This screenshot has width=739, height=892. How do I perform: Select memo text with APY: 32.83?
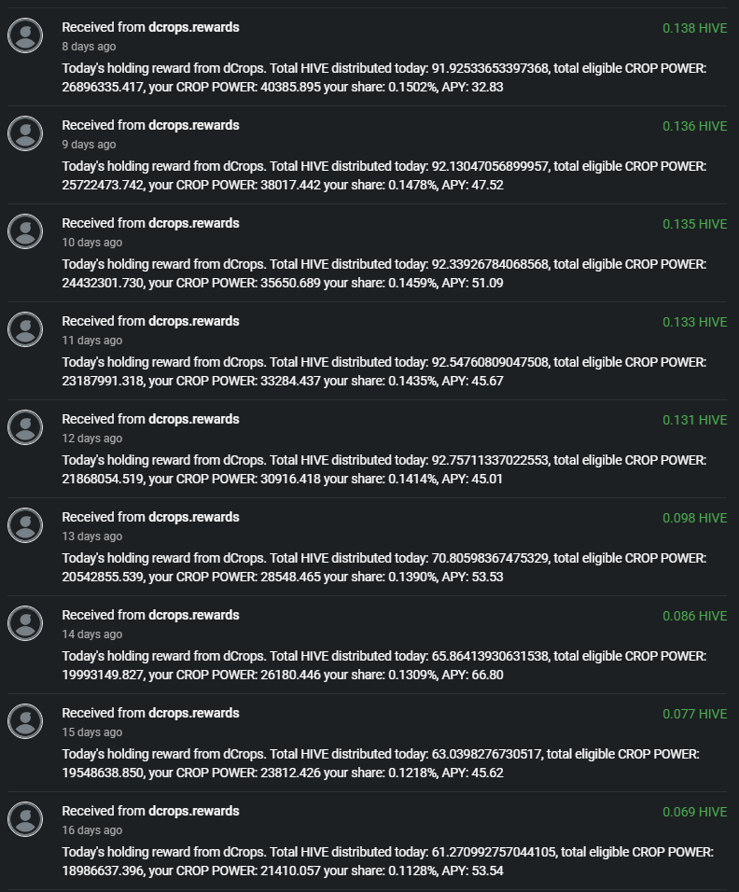tap(384, 78)
